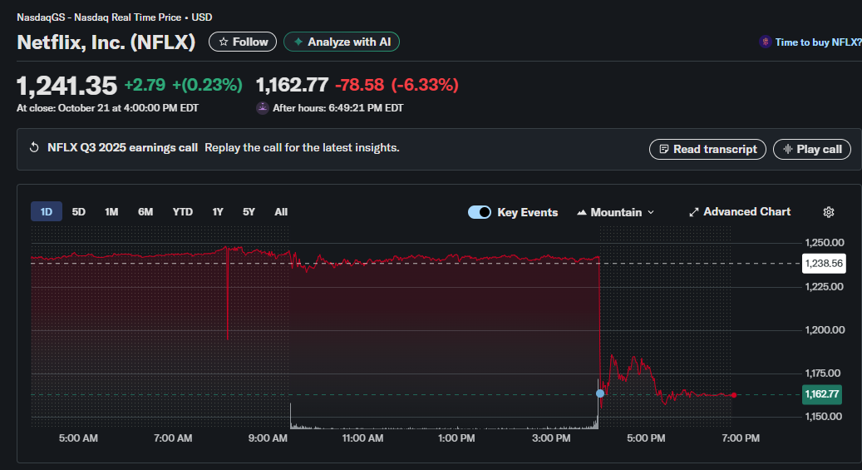The width and height of the screenshot is (862, 470).
Task: Click the 1,250.00 price axis label
Action: click(x=824, y=243)
